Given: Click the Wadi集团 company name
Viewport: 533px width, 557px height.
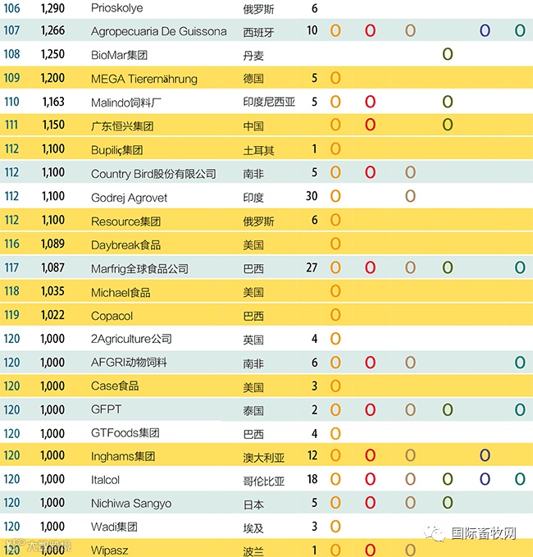Looking at the screenshot, I should click(114, 527).
